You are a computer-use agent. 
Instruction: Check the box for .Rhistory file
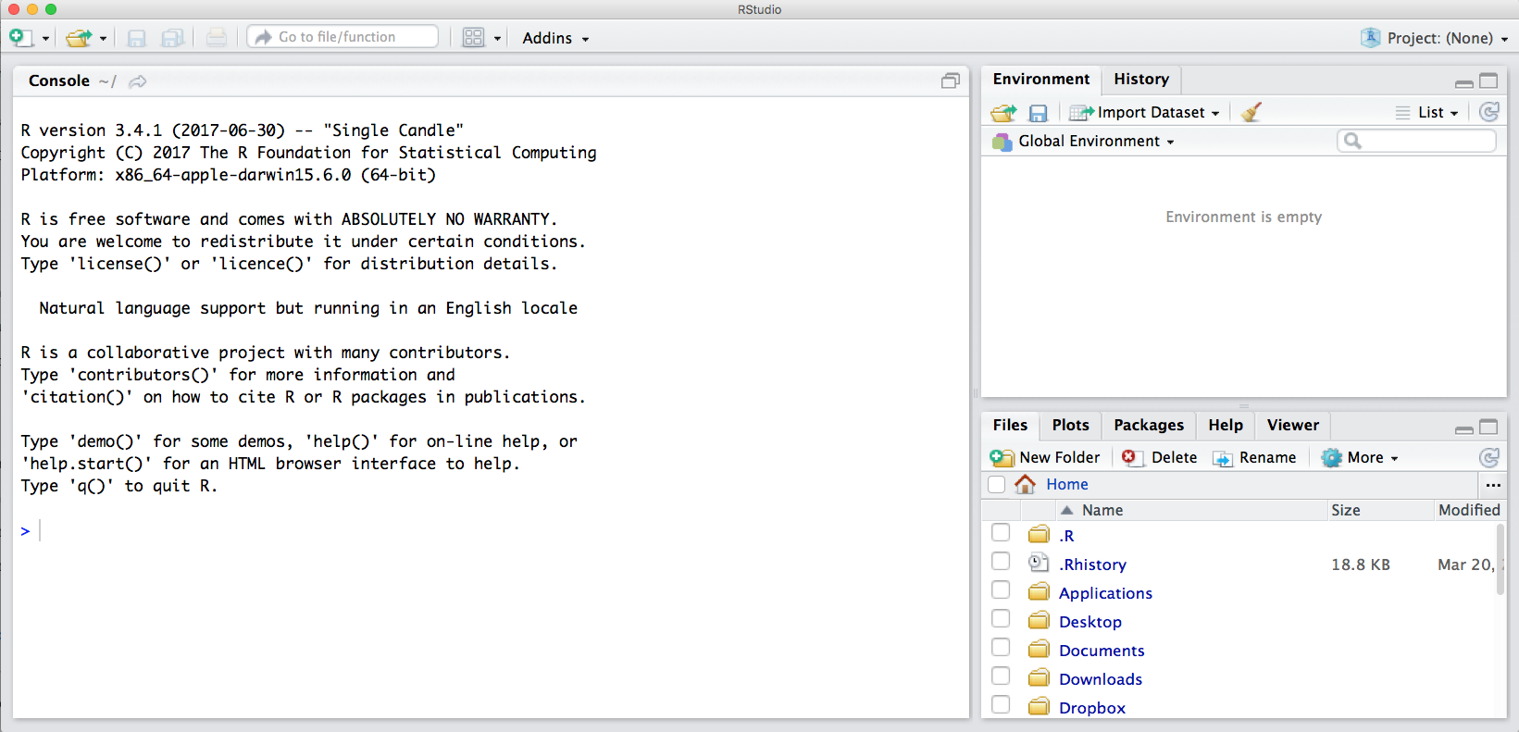point(1001,562)
